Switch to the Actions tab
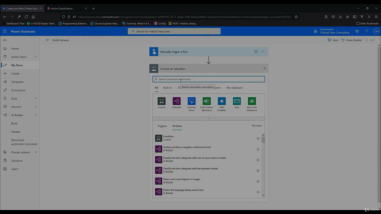381x214 pixels. pos(177,126)
